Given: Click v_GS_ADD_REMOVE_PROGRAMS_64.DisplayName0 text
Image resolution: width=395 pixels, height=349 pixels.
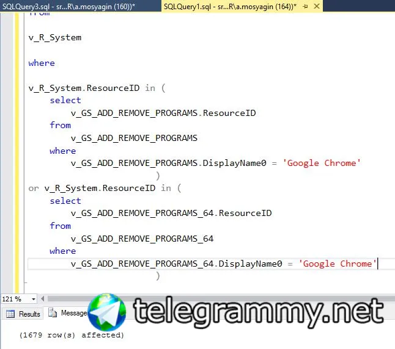Looking at the screenshot, I should (x=177, y=264).
